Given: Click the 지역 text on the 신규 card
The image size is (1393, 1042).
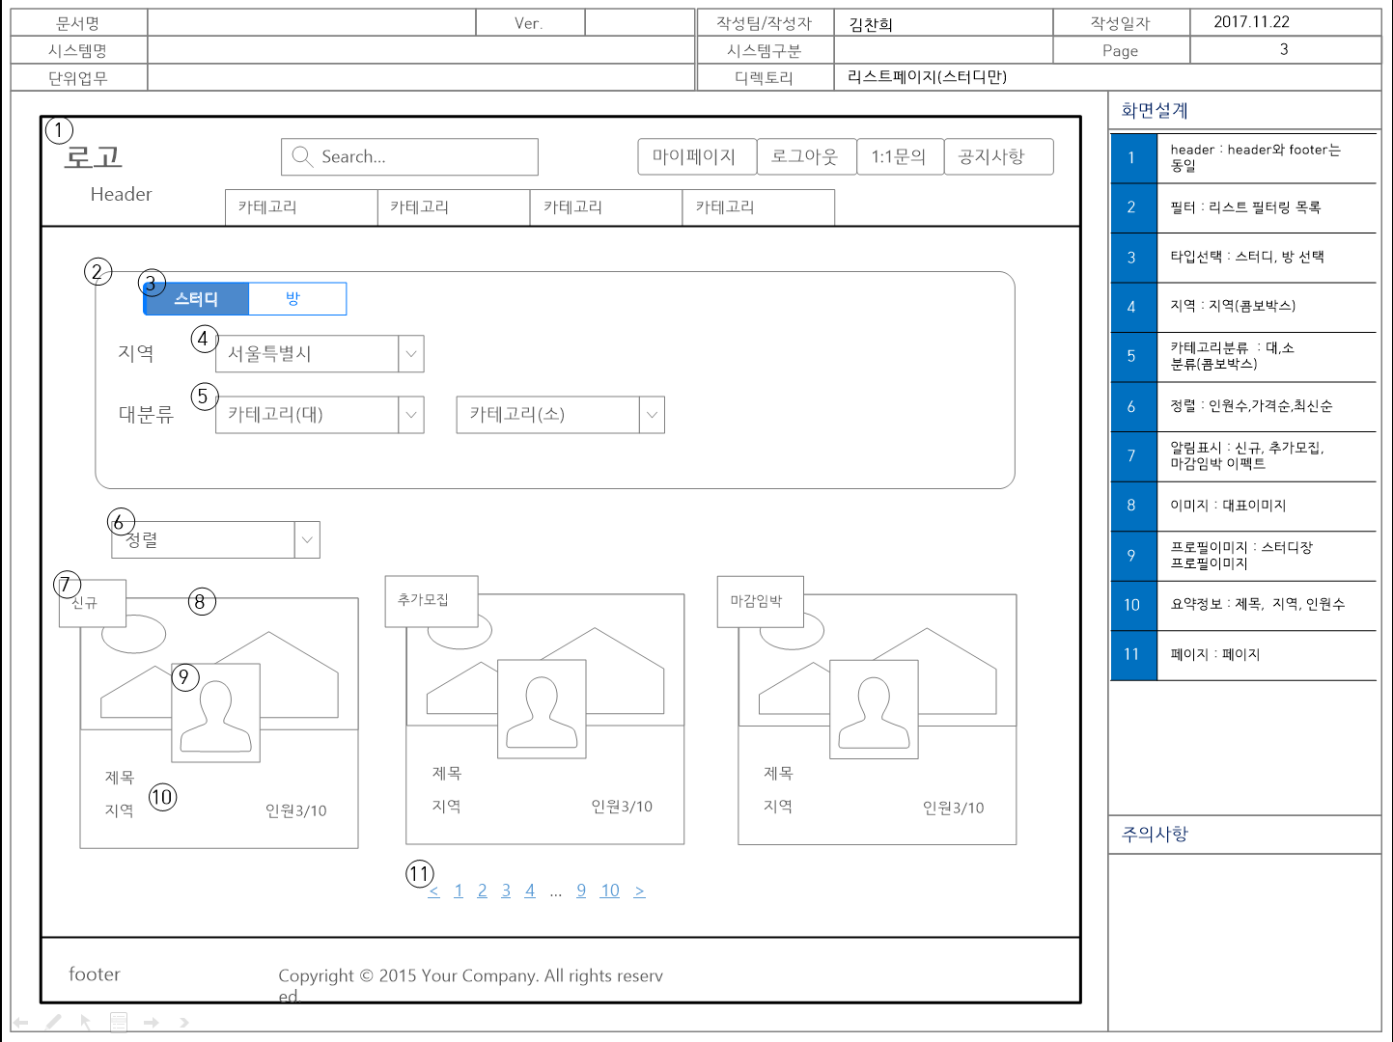Looking at the screenshot, I should click(120, 810).
